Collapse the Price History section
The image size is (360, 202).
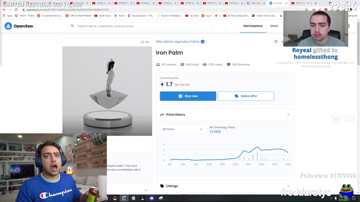point(289,114)
